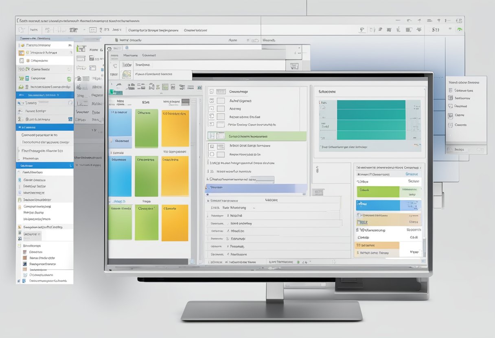Expand the second blue header in left sidebar
The width and height of the screenshot is (495, 338).
point(45,127)
